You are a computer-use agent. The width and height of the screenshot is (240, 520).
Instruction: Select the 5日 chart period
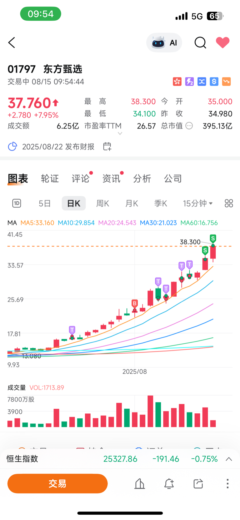pos(45,204)
